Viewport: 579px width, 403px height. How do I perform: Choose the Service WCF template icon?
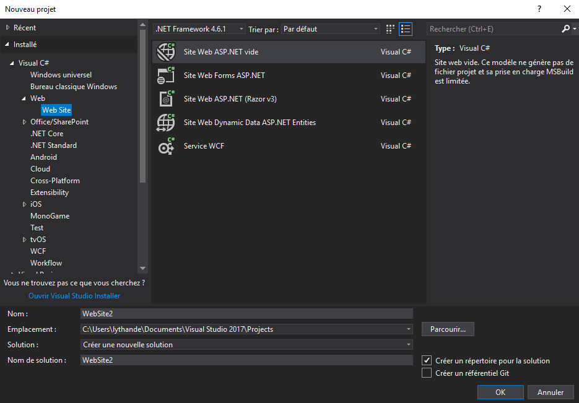pos(166,145)
